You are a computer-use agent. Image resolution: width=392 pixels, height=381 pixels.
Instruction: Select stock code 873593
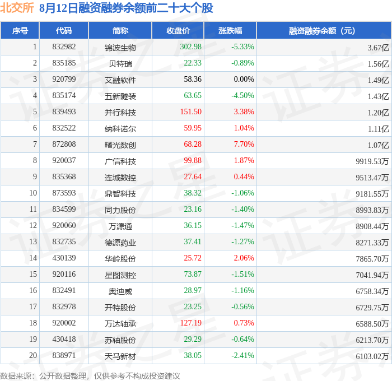pos(64,193)
